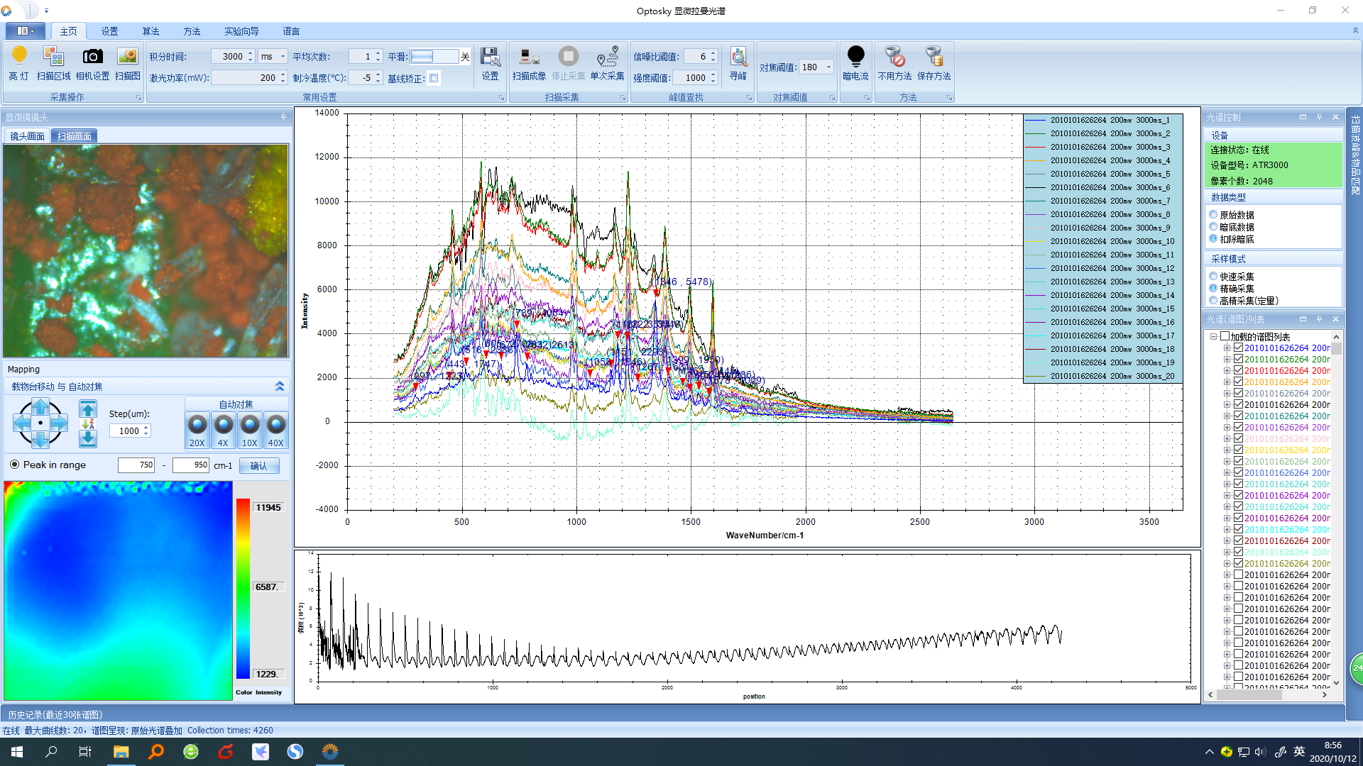
Task: Click 单次采集 single acquisition icon
Action: pyautogui.click(x=607, y=57)
